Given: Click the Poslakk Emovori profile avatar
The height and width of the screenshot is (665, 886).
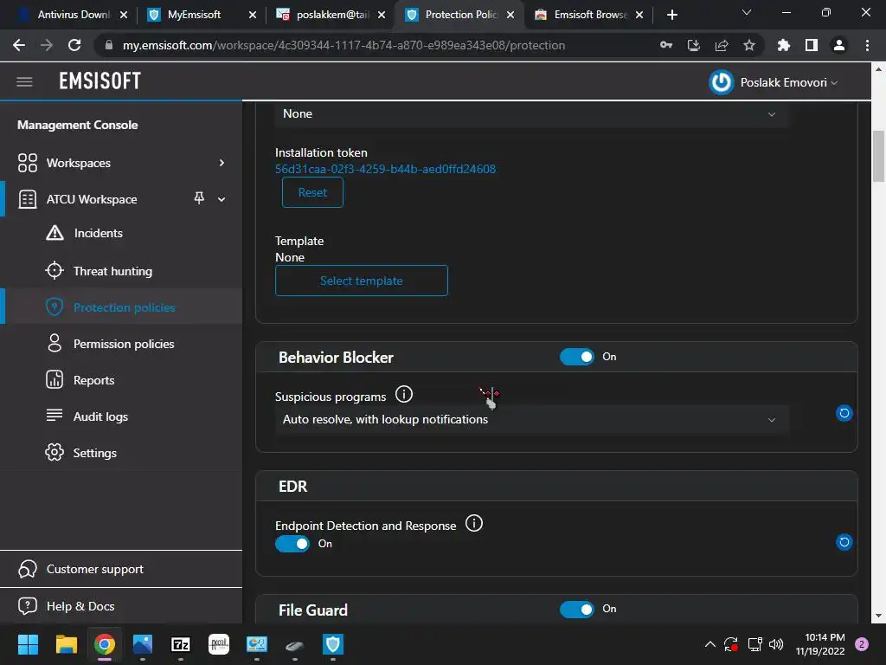Looking at the screenshot, I should pyautogui.click(x=721, y=82).
